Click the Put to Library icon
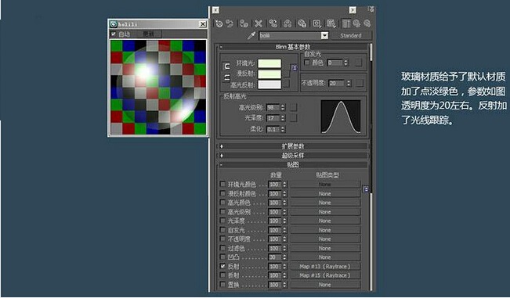510x298 pixels. (302, 23)
